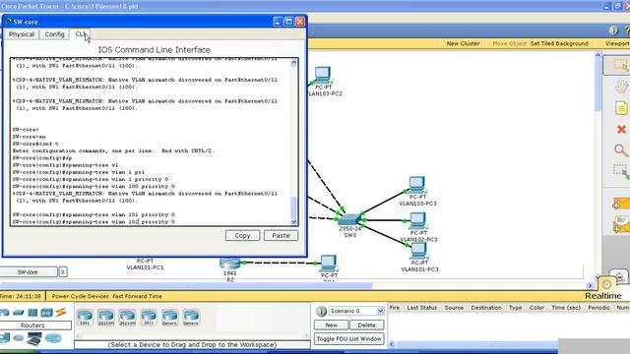
Task: Click the R2 1841 router in workspace
Action: tap(229, 264)
